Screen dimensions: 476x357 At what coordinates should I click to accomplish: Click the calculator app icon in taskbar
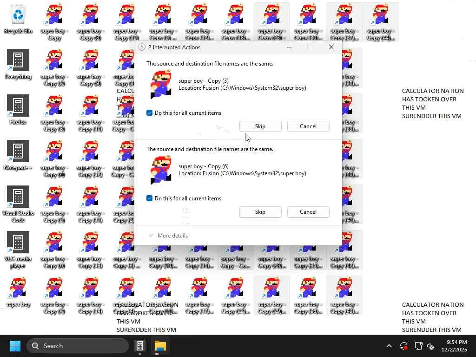140,346
